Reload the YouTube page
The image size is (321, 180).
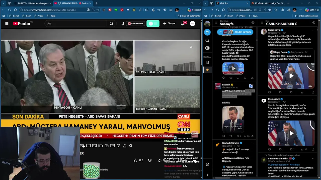point(9,10)
